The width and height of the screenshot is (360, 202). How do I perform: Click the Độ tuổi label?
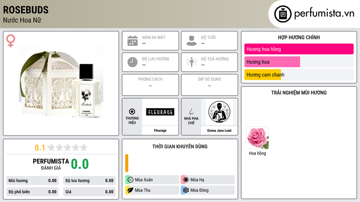[208, 37]
